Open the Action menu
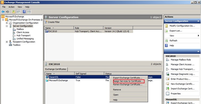 click(11, 7)
